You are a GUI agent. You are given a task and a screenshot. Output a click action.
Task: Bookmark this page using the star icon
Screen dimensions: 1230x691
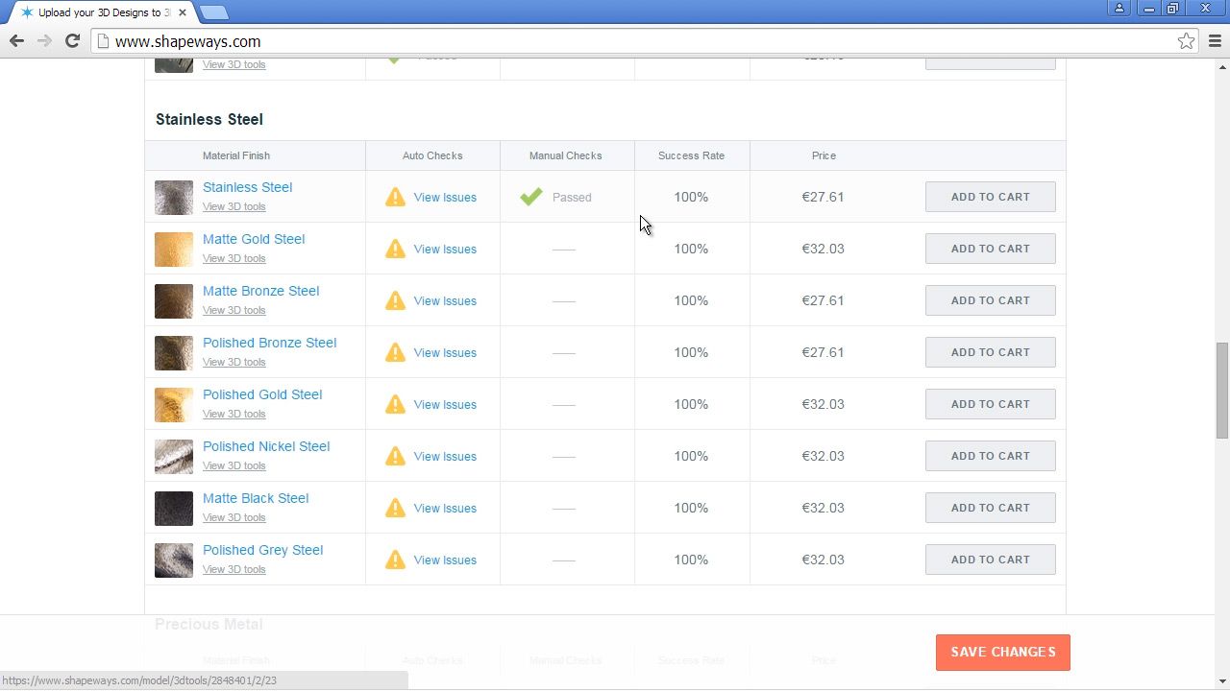1186,41
